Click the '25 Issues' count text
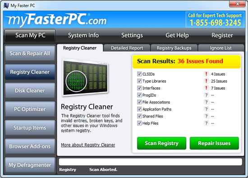Viewport: 248px width, 178px height. (x=219, y=81)
